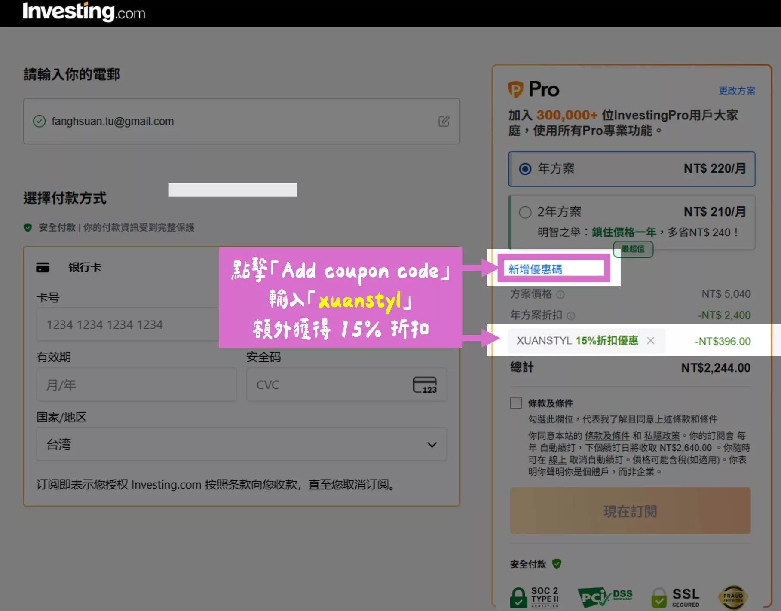Screen dimensions: 781x611
Task: Check the 條款及條件 checkbox
Action: (516, 403)
